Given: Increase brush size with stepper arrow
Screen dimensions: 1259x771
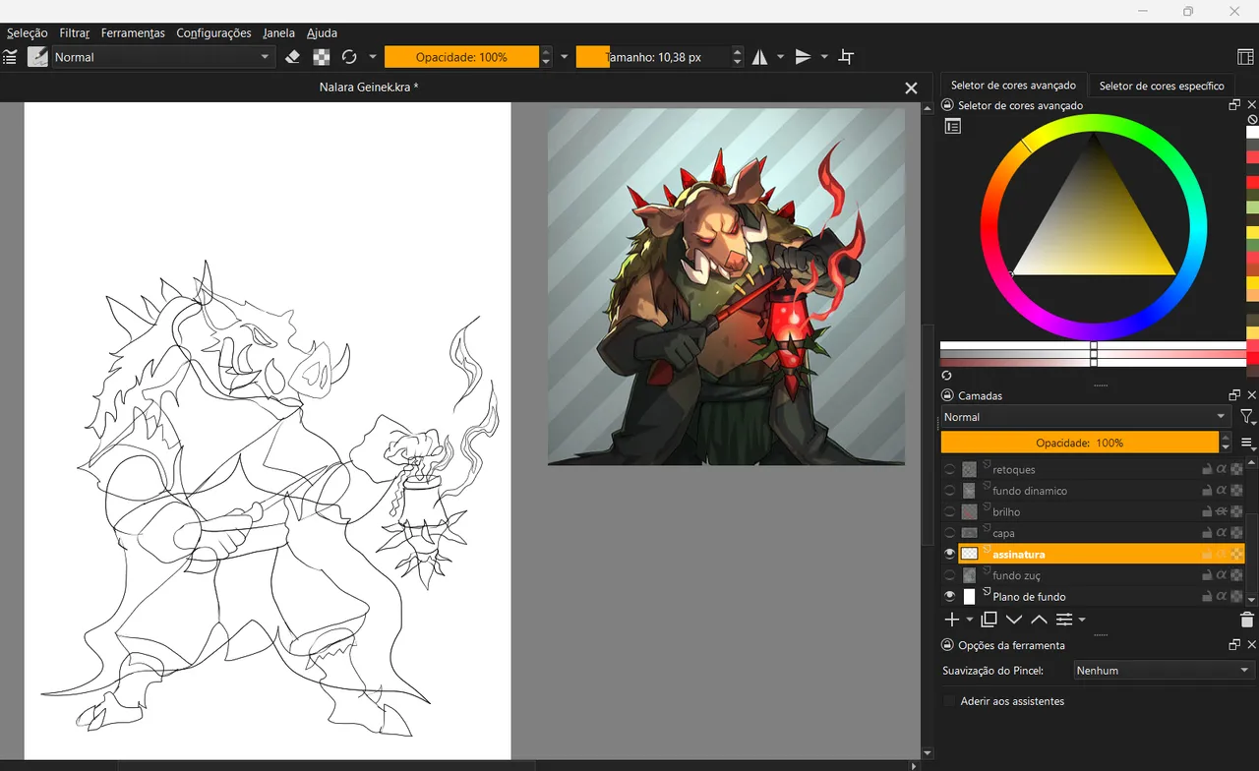Looking at the screenshot, I should (738, 51).
